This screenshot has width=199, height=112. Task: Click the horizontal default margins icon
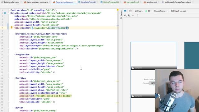pyautogui.click(x=133, y=16)
